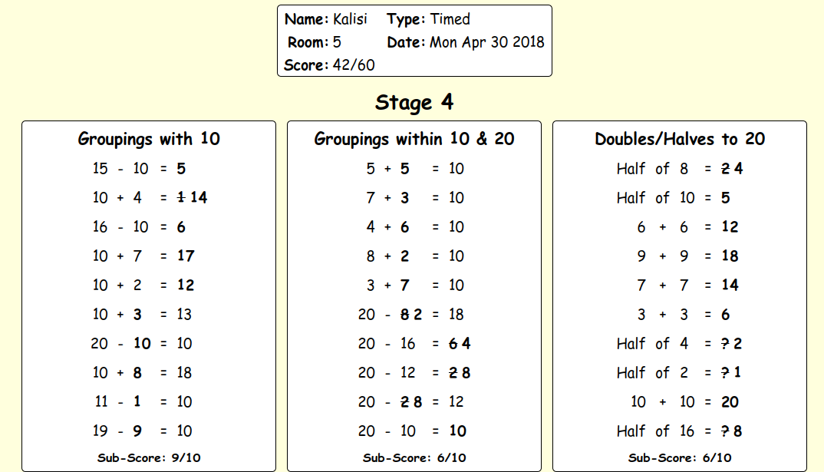
Task: Click the Room 5 field
Action: [315, 42]
